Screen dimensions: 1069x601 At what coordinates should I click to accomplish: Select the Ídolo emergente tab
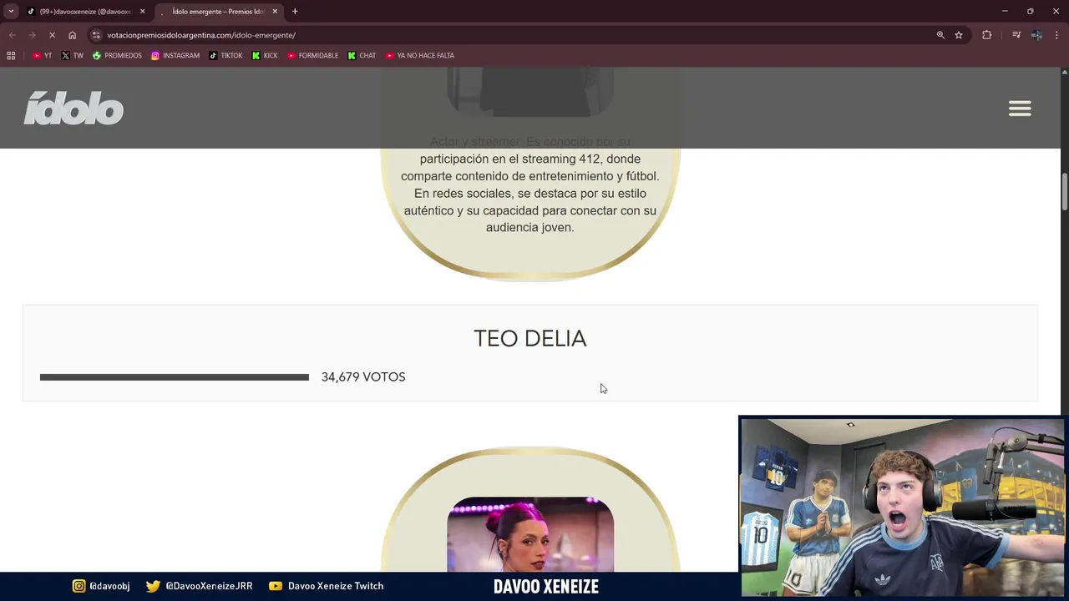tap(219, 12)
